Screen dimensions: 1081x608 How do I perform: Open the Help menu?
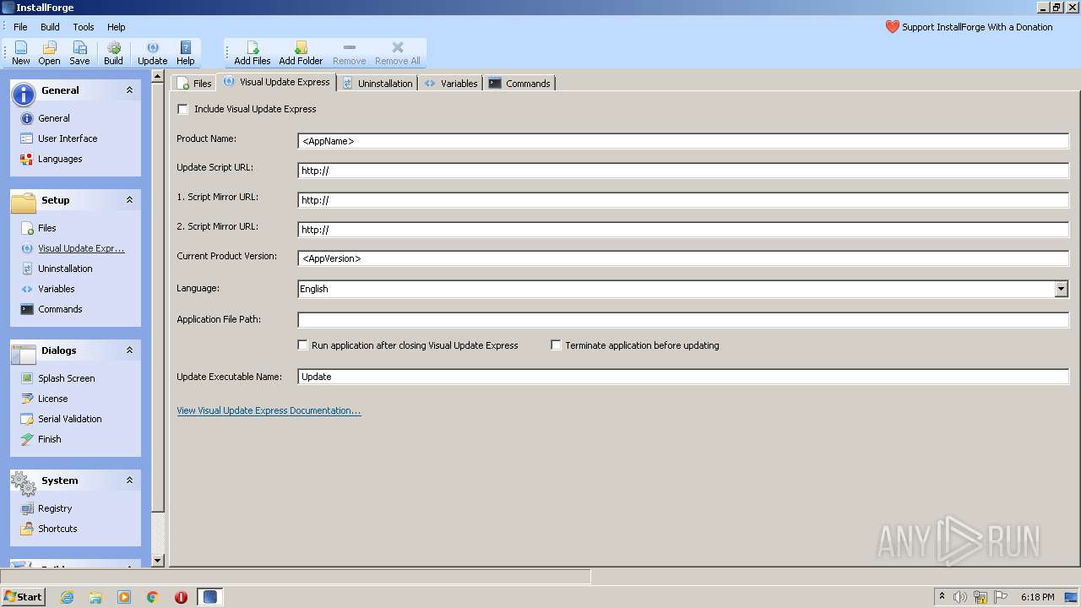117,27
